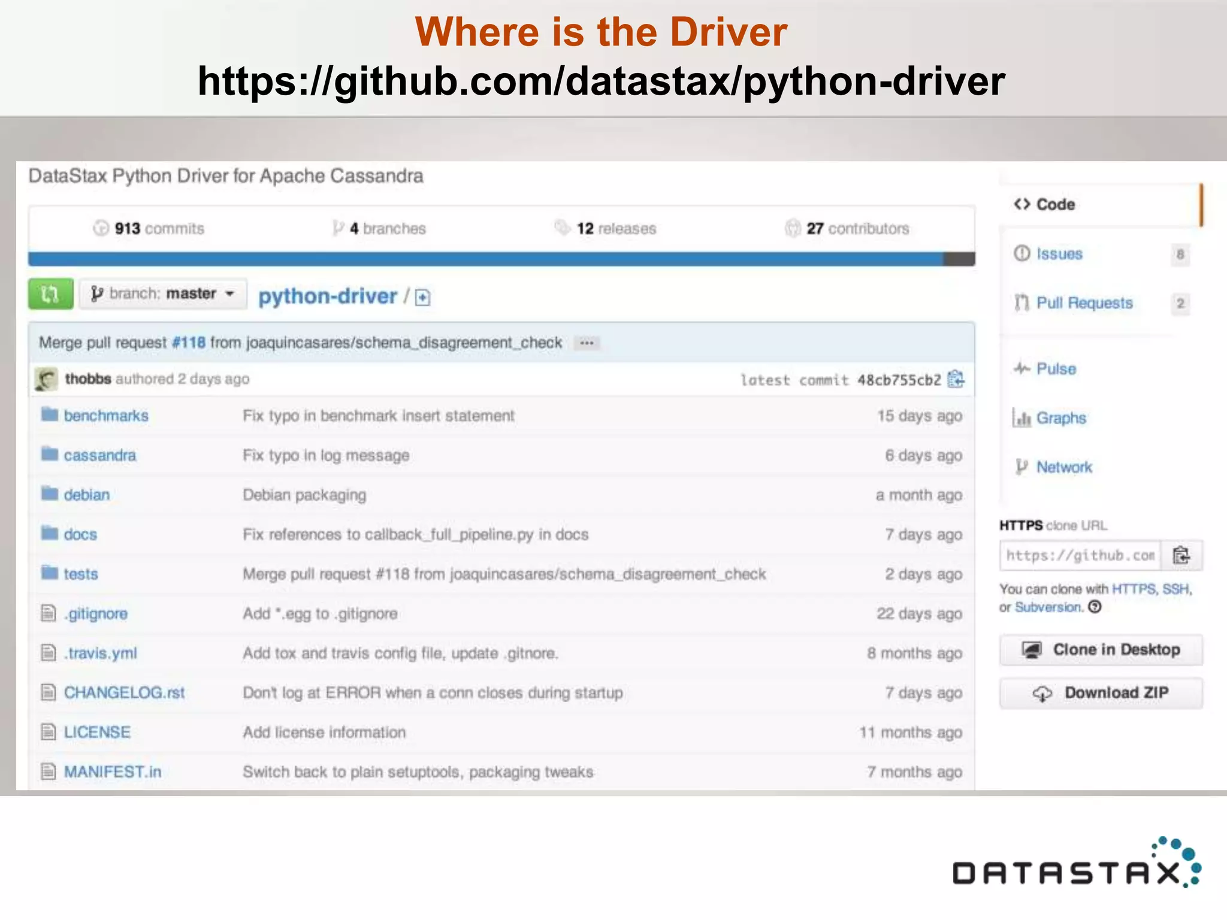The image size is (1227, 920).
Task: Copy the latest commit SHA clipboard icon
Action: click(x=956, y=379)
